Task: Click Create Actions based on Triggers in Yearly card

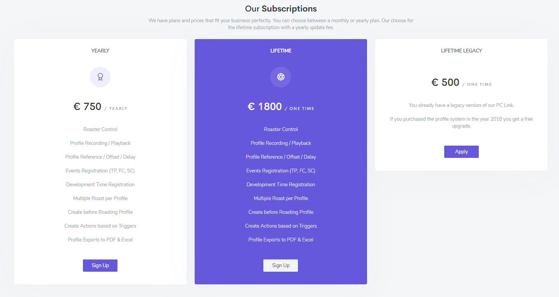Action: (x=100, y=226)
